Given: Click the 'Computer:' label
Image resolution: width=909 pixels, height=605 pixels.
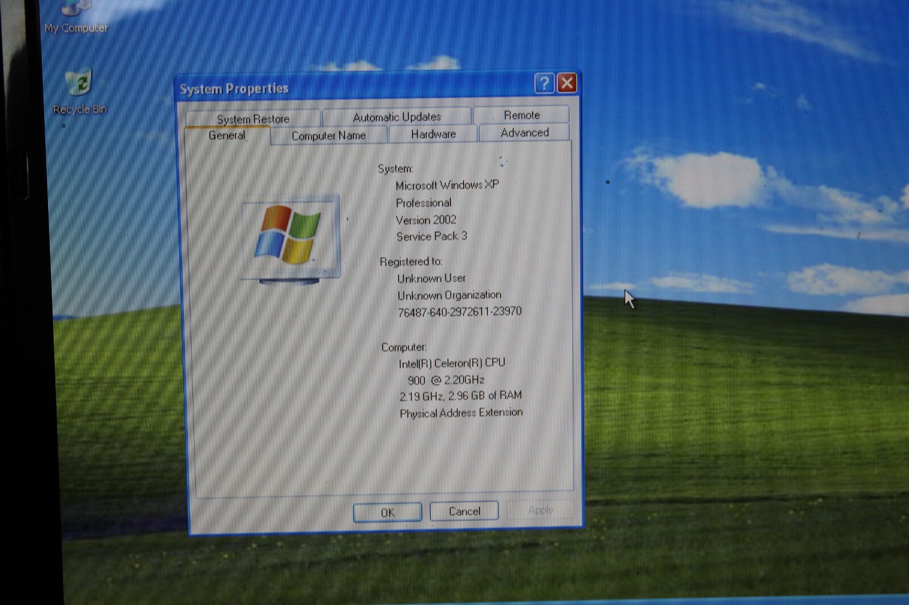Looking at the screenshot, I should (403, 347).
